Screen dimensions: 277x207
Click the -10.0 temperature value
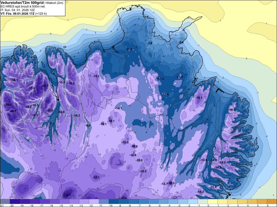click(x=35, y=105)
